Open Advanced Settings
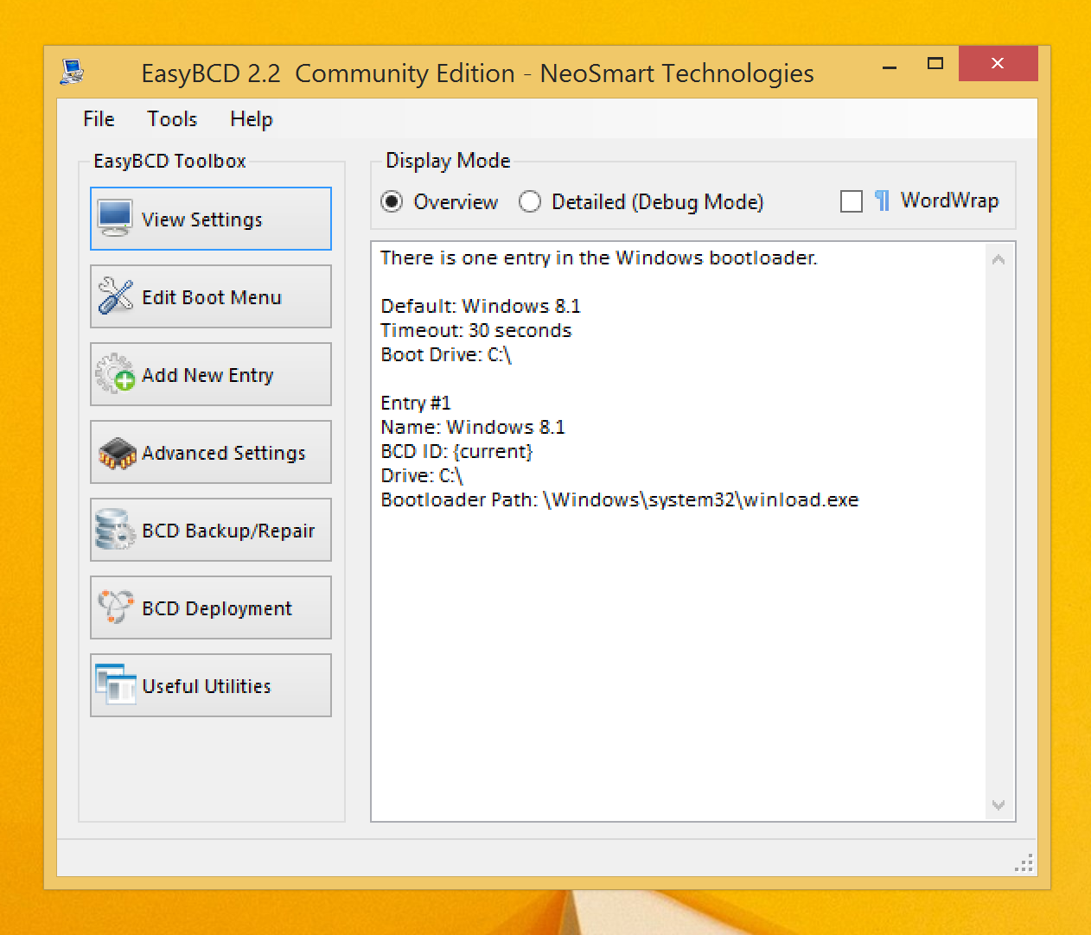The height and width of the screenshot is (935, 1091). click(211, 452)
